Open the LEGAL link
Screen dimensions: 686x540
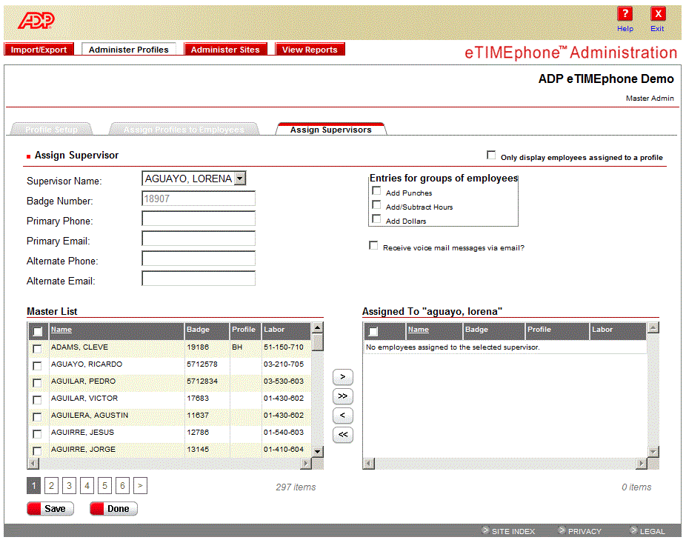coord(653,531)
